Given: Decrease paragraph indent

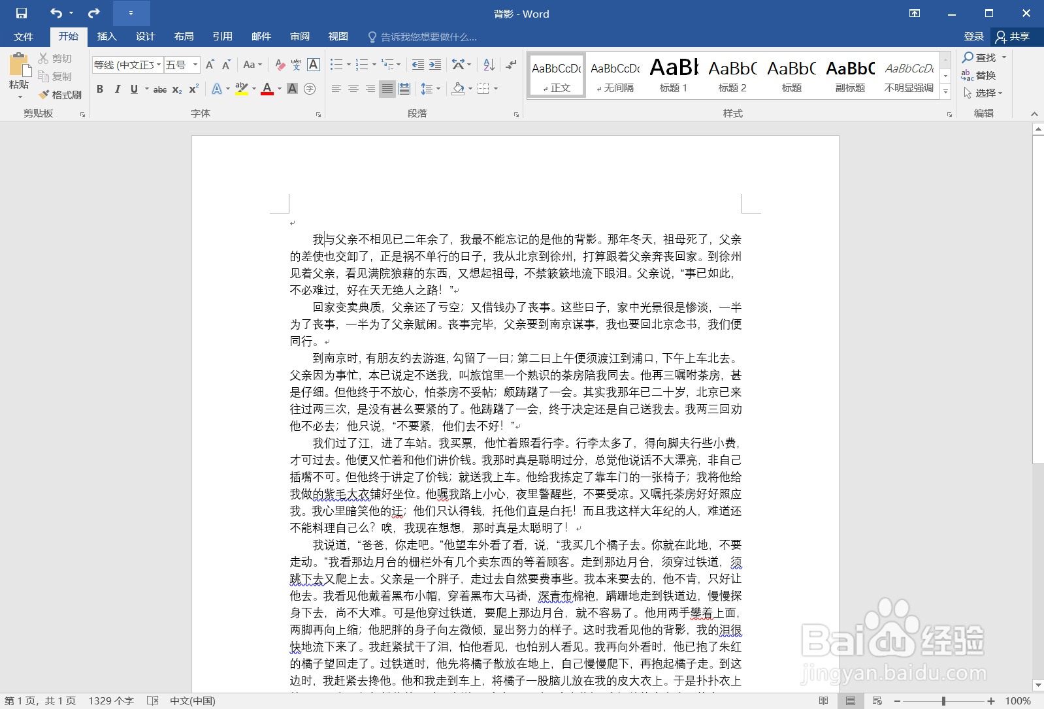Looking at the screenshot, I should (x=418, y=65).
